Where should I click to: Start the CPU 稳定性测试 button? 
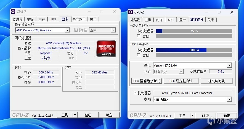(x=181, y=81)
